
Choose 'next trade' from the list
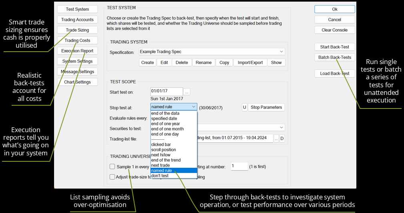coord(161,165)
